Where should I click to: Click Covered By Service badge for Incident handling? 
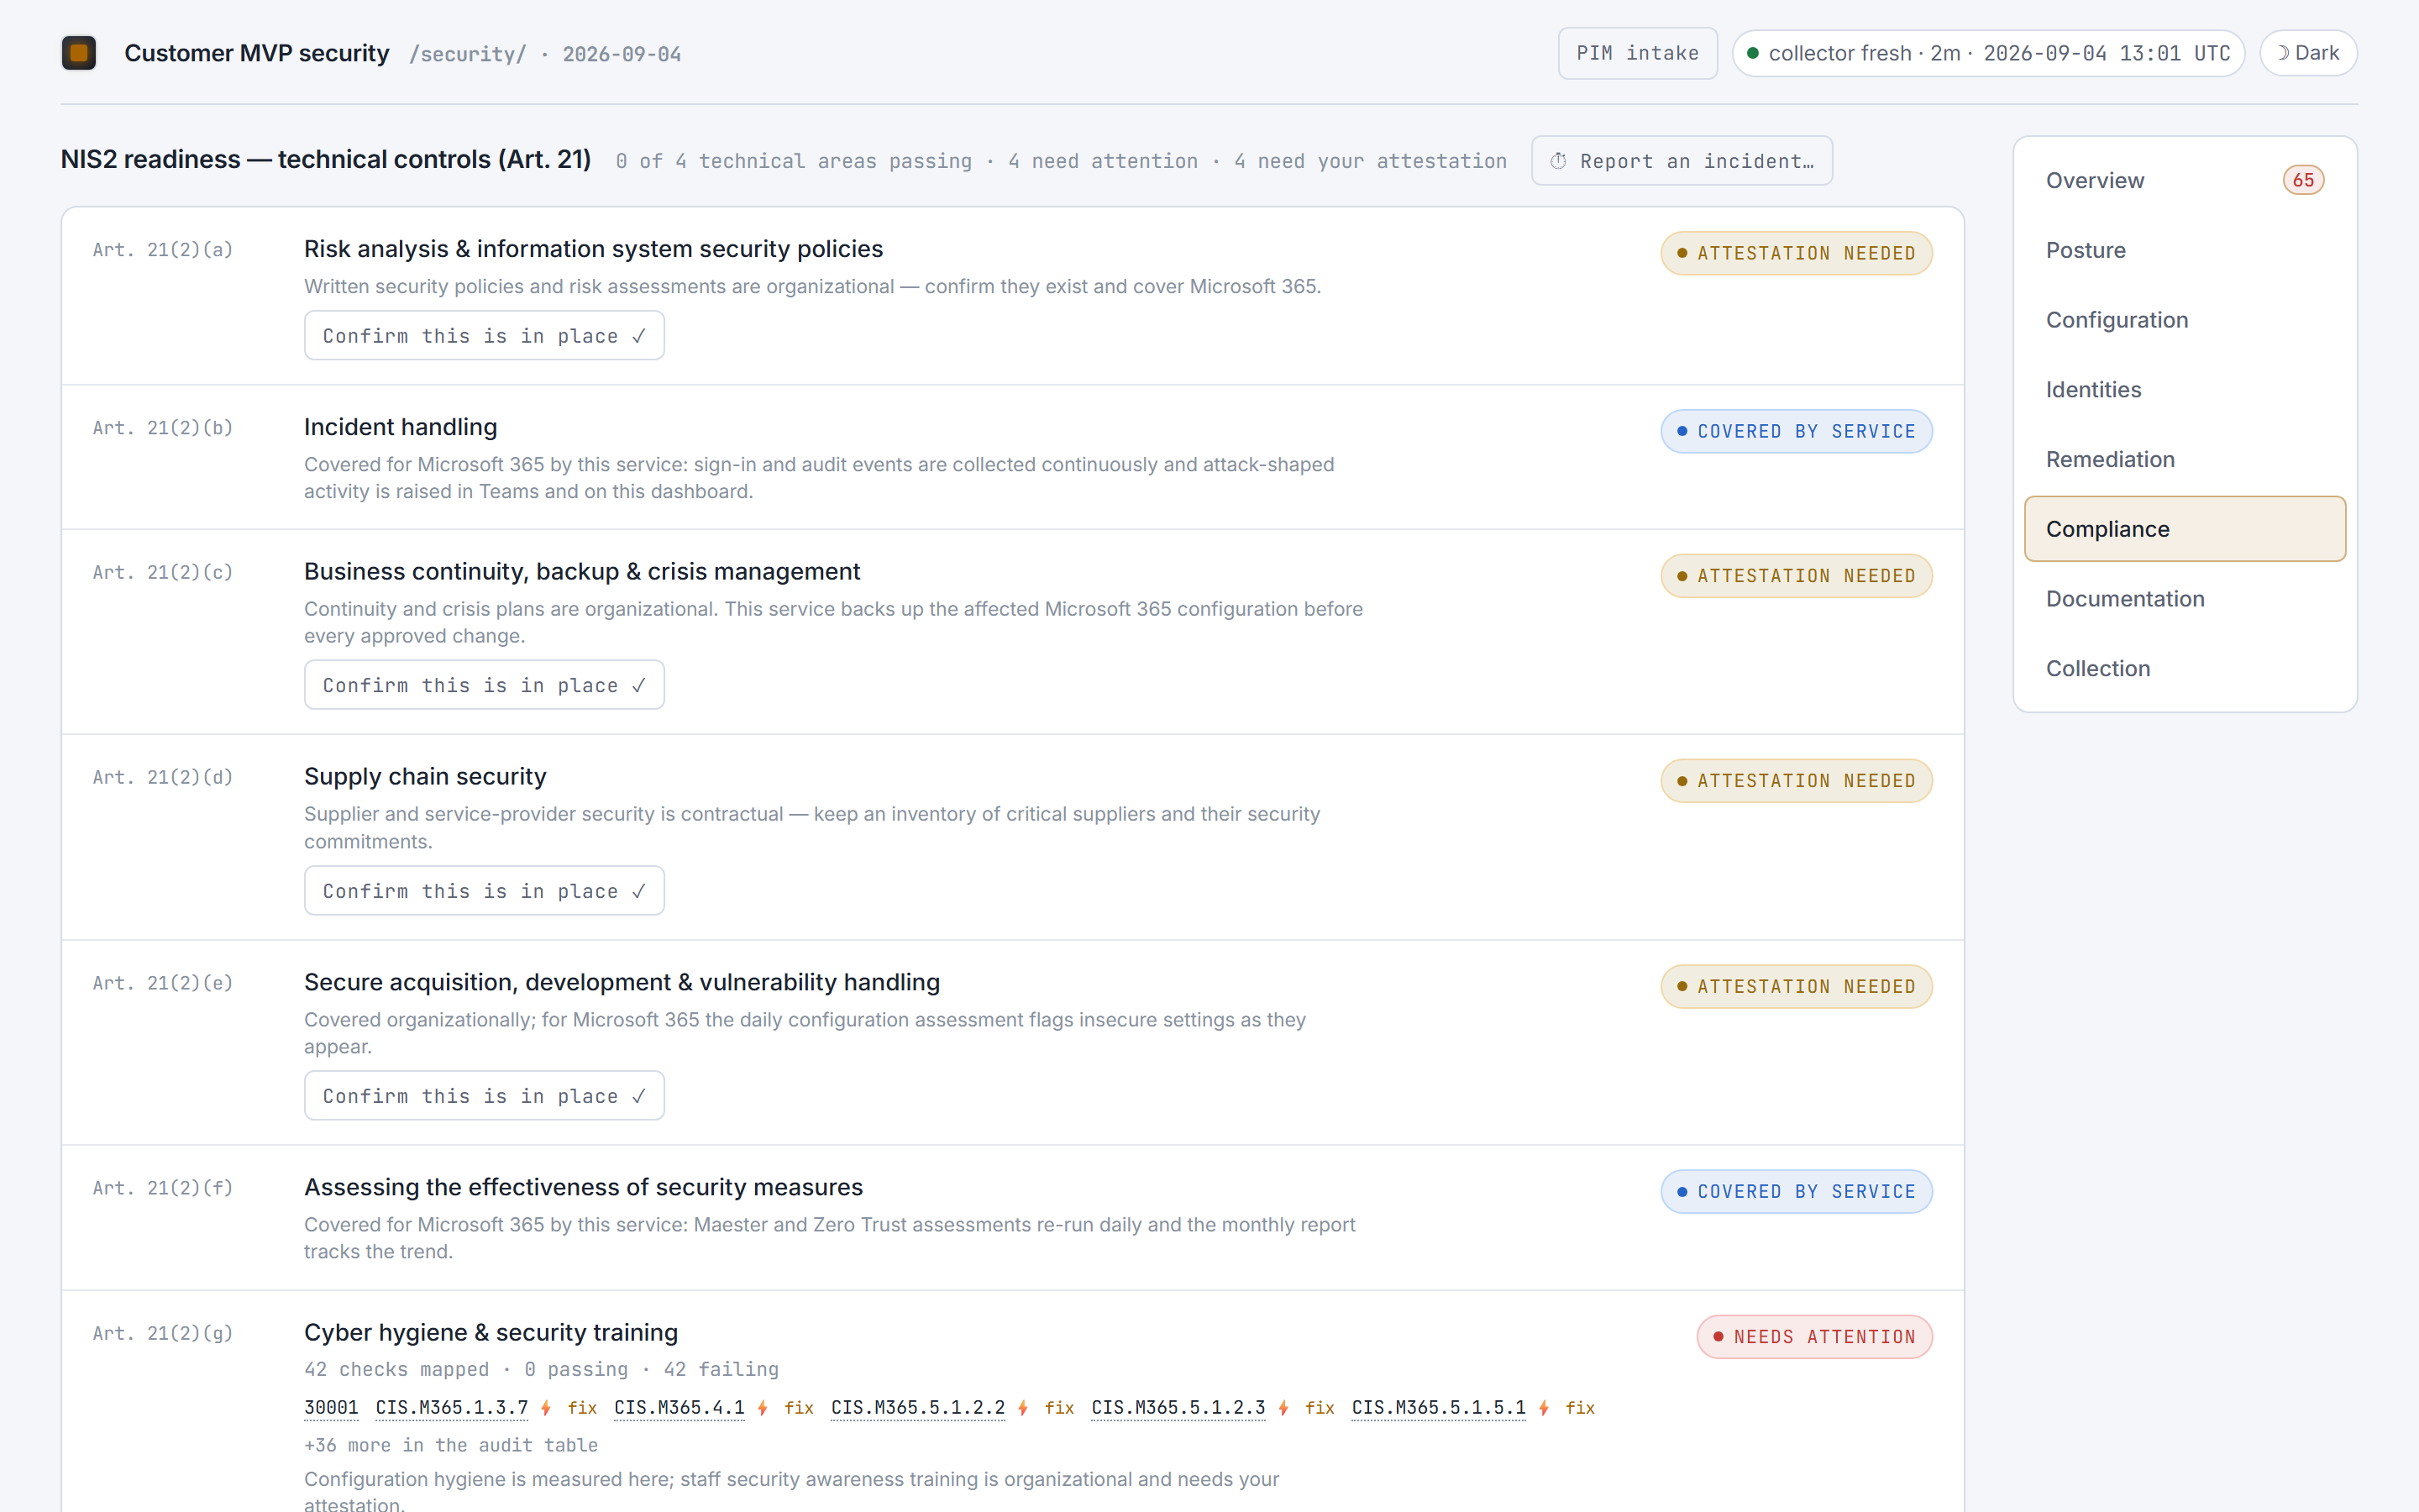click(x=1797, y=431)
